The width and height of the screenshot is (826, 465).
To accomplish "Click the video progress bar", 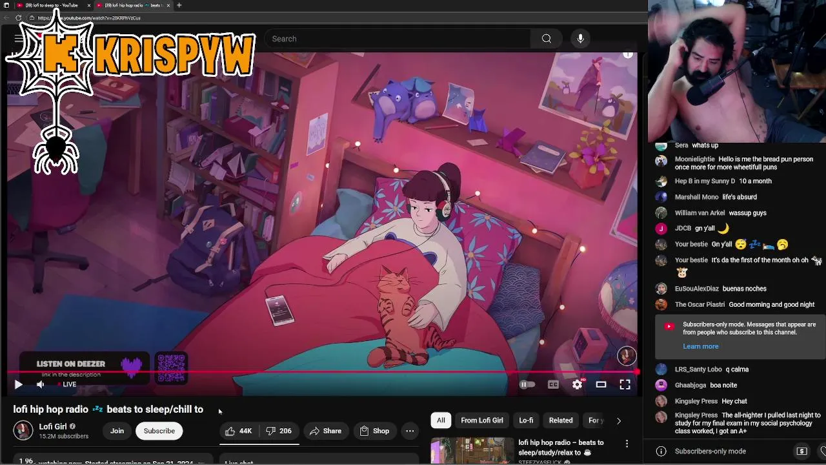I will (323, 372).
